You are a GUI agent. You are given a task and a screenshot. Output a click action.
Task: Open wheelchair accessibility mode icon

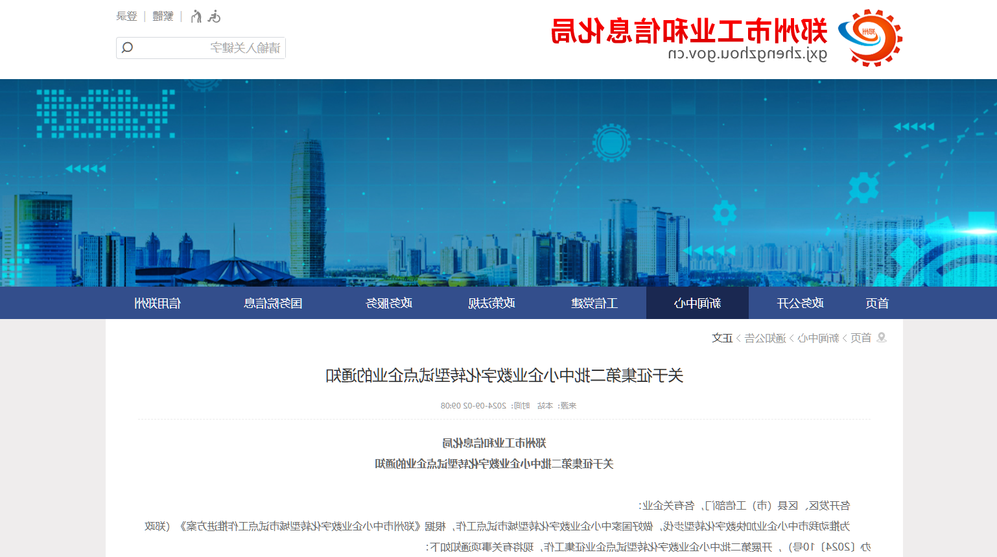coord(214,16)
